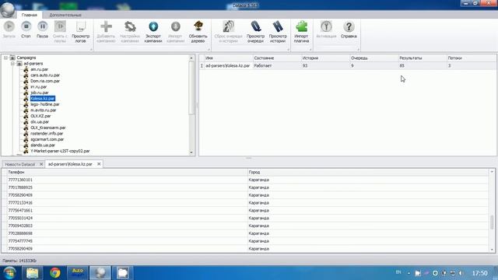Click Экспорт кампании blue arrow icon
The image size is (498, 280).
[153, 26]
